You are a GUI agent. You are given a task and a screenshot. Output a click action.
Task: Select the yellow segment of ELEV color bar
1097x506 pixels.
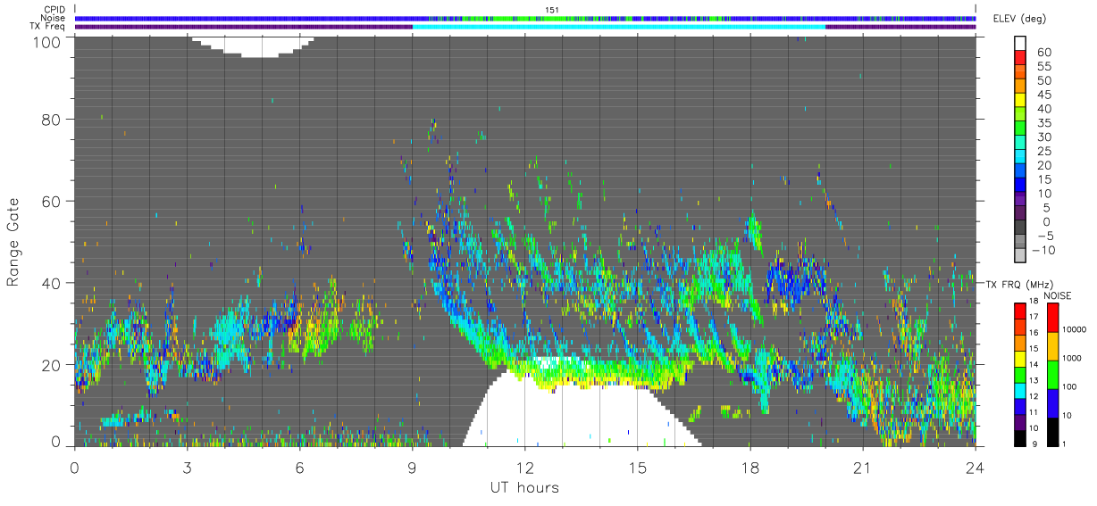pos(1020,102)
